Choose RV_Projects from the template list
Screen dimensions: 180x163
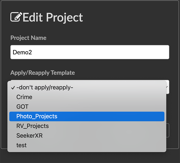[32, 126]
